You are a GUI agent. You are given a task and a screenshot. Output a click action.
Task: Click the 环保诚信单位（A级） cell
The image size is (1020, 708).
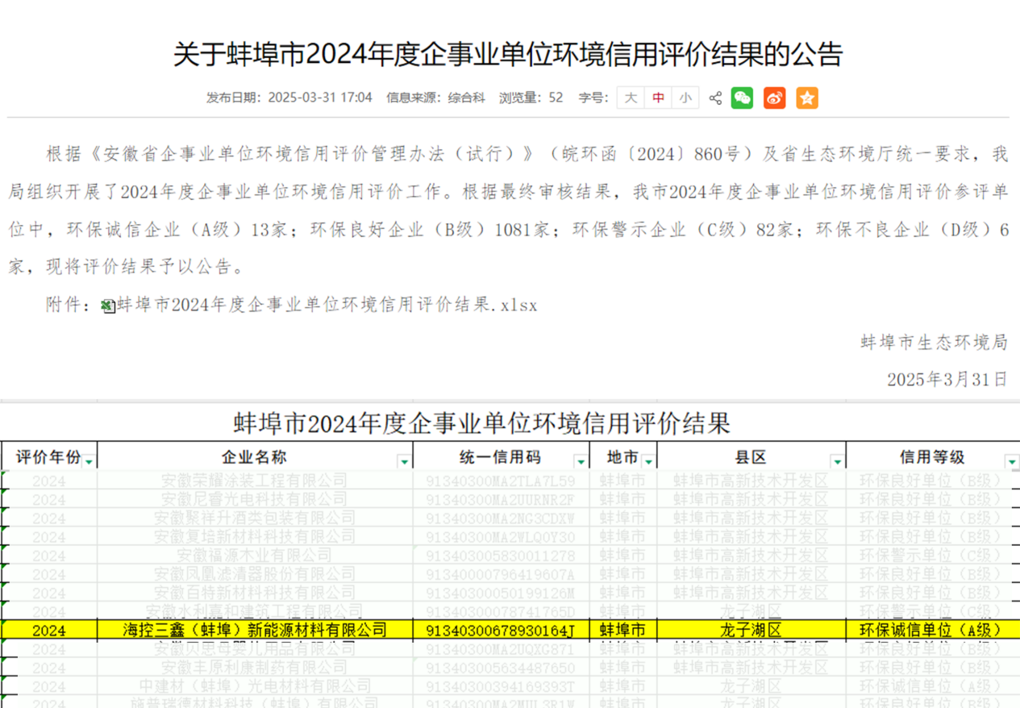(x=931, y=630)
